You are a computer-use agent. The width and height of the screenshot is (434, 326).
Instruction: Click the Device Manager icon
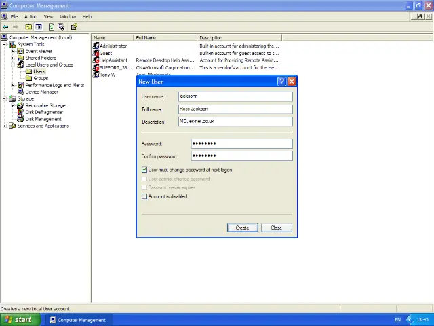click(20, 92)
